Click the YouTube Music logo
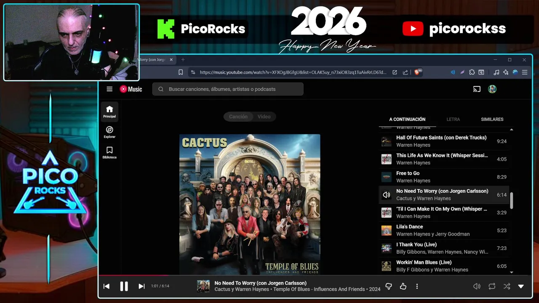Screen dimensions: 539x303 (131, 89)
